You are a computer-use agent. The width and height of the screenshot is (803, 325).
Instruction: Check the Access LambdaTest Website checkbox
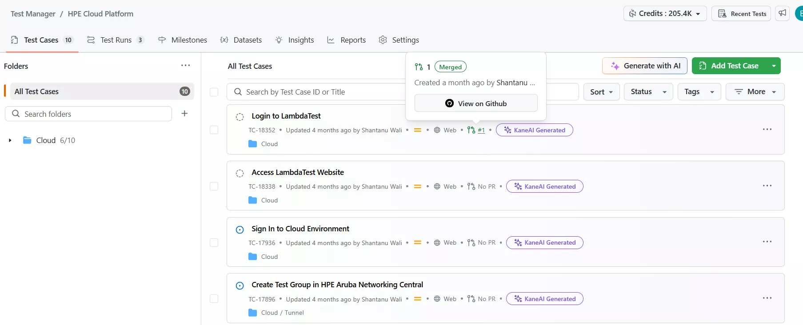(214, 186)
